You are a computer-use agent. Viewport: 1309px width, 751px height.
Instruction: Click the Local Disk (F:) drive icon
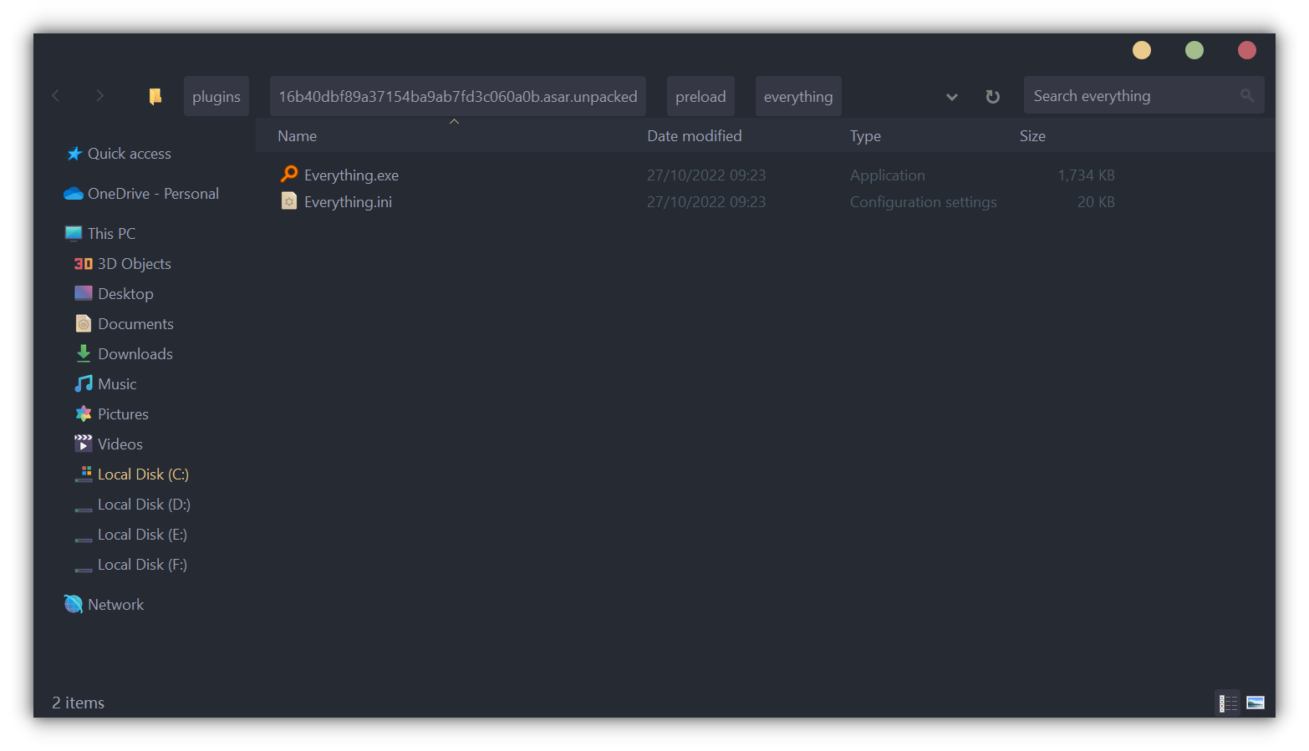(x=84, y=569)
